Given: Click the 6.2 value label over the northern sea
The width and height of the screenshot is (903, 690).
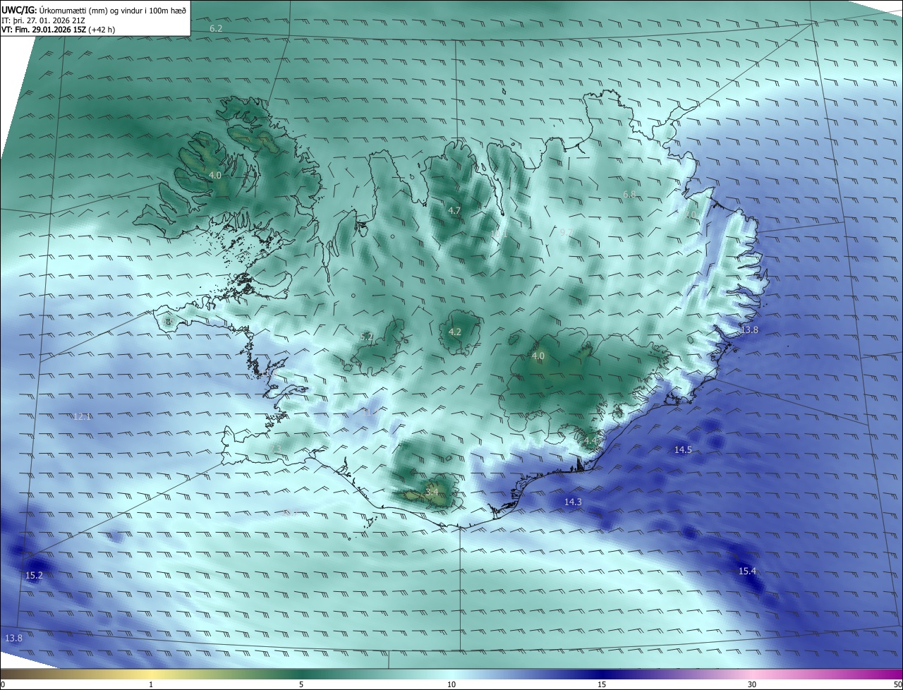Looking at the screenshot, I should [216, 28].
